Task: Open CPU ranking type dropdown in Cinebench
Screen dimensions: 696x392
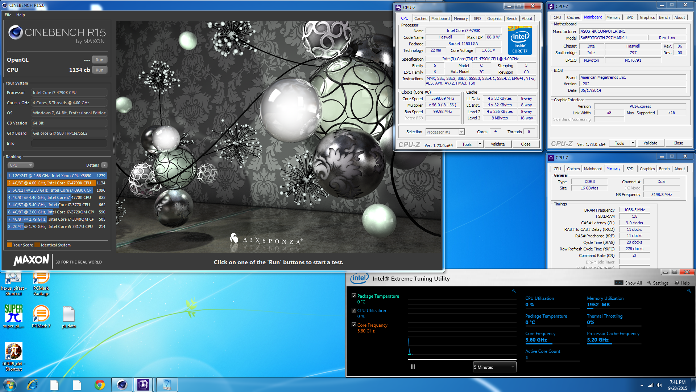Action: tap(20, 165)
